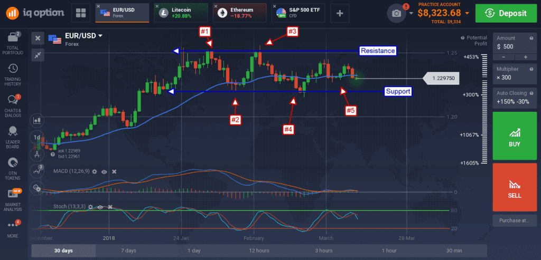Screen dimensions: 541x260
Task: Add a new asset tab
Action: [x=340, y=13]
